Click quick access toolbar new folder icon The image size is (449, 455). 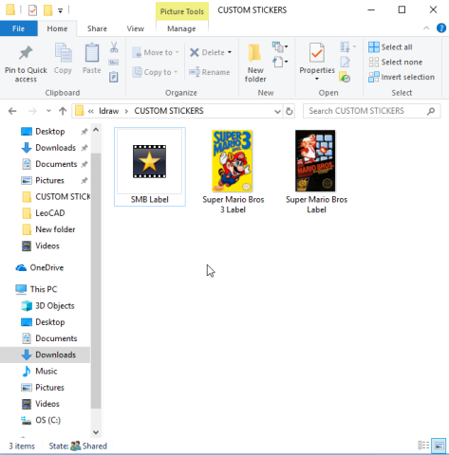[x=47, y=10]
